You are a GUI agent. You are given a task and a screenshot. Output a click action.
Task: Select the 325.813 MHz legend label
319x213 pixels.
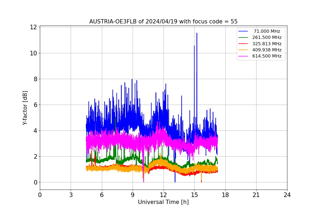pyautogui.click(x=267, y=44)
